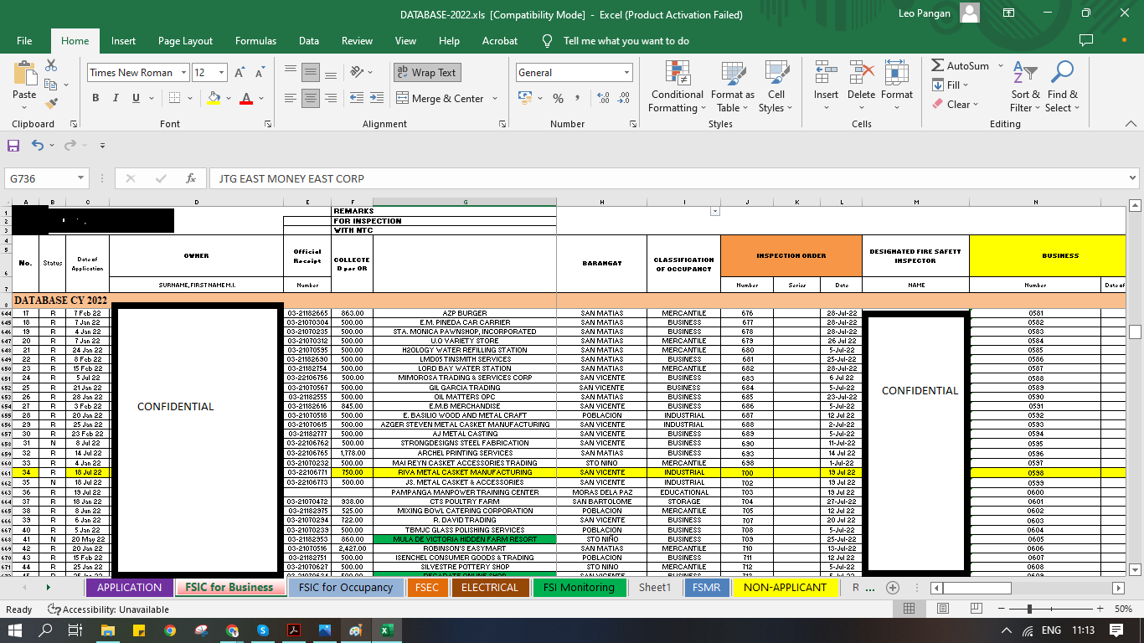Apply the yellow fill color
1144x643 pixels.
(214, 99)
